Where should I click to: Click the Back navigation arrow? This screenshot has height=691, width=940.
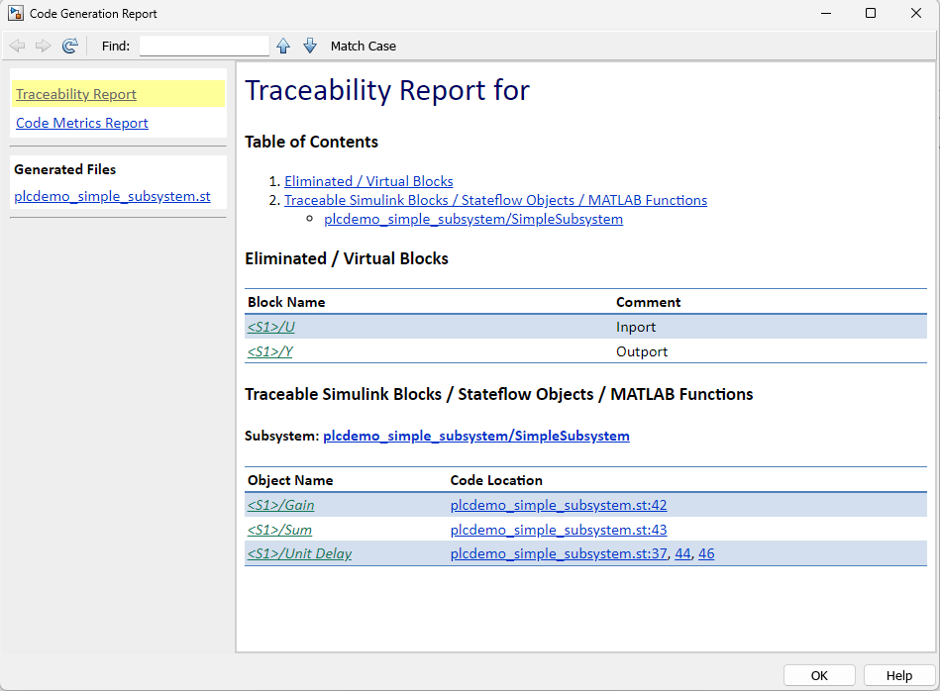(17, 46)
